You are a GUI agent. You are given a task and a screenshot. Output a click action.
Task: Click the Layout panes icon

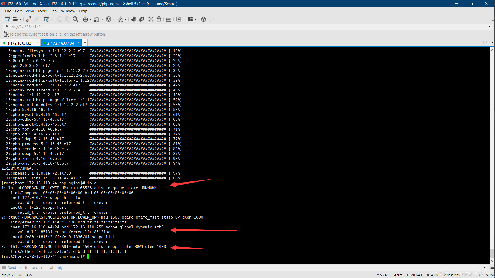tap(190, 19)
